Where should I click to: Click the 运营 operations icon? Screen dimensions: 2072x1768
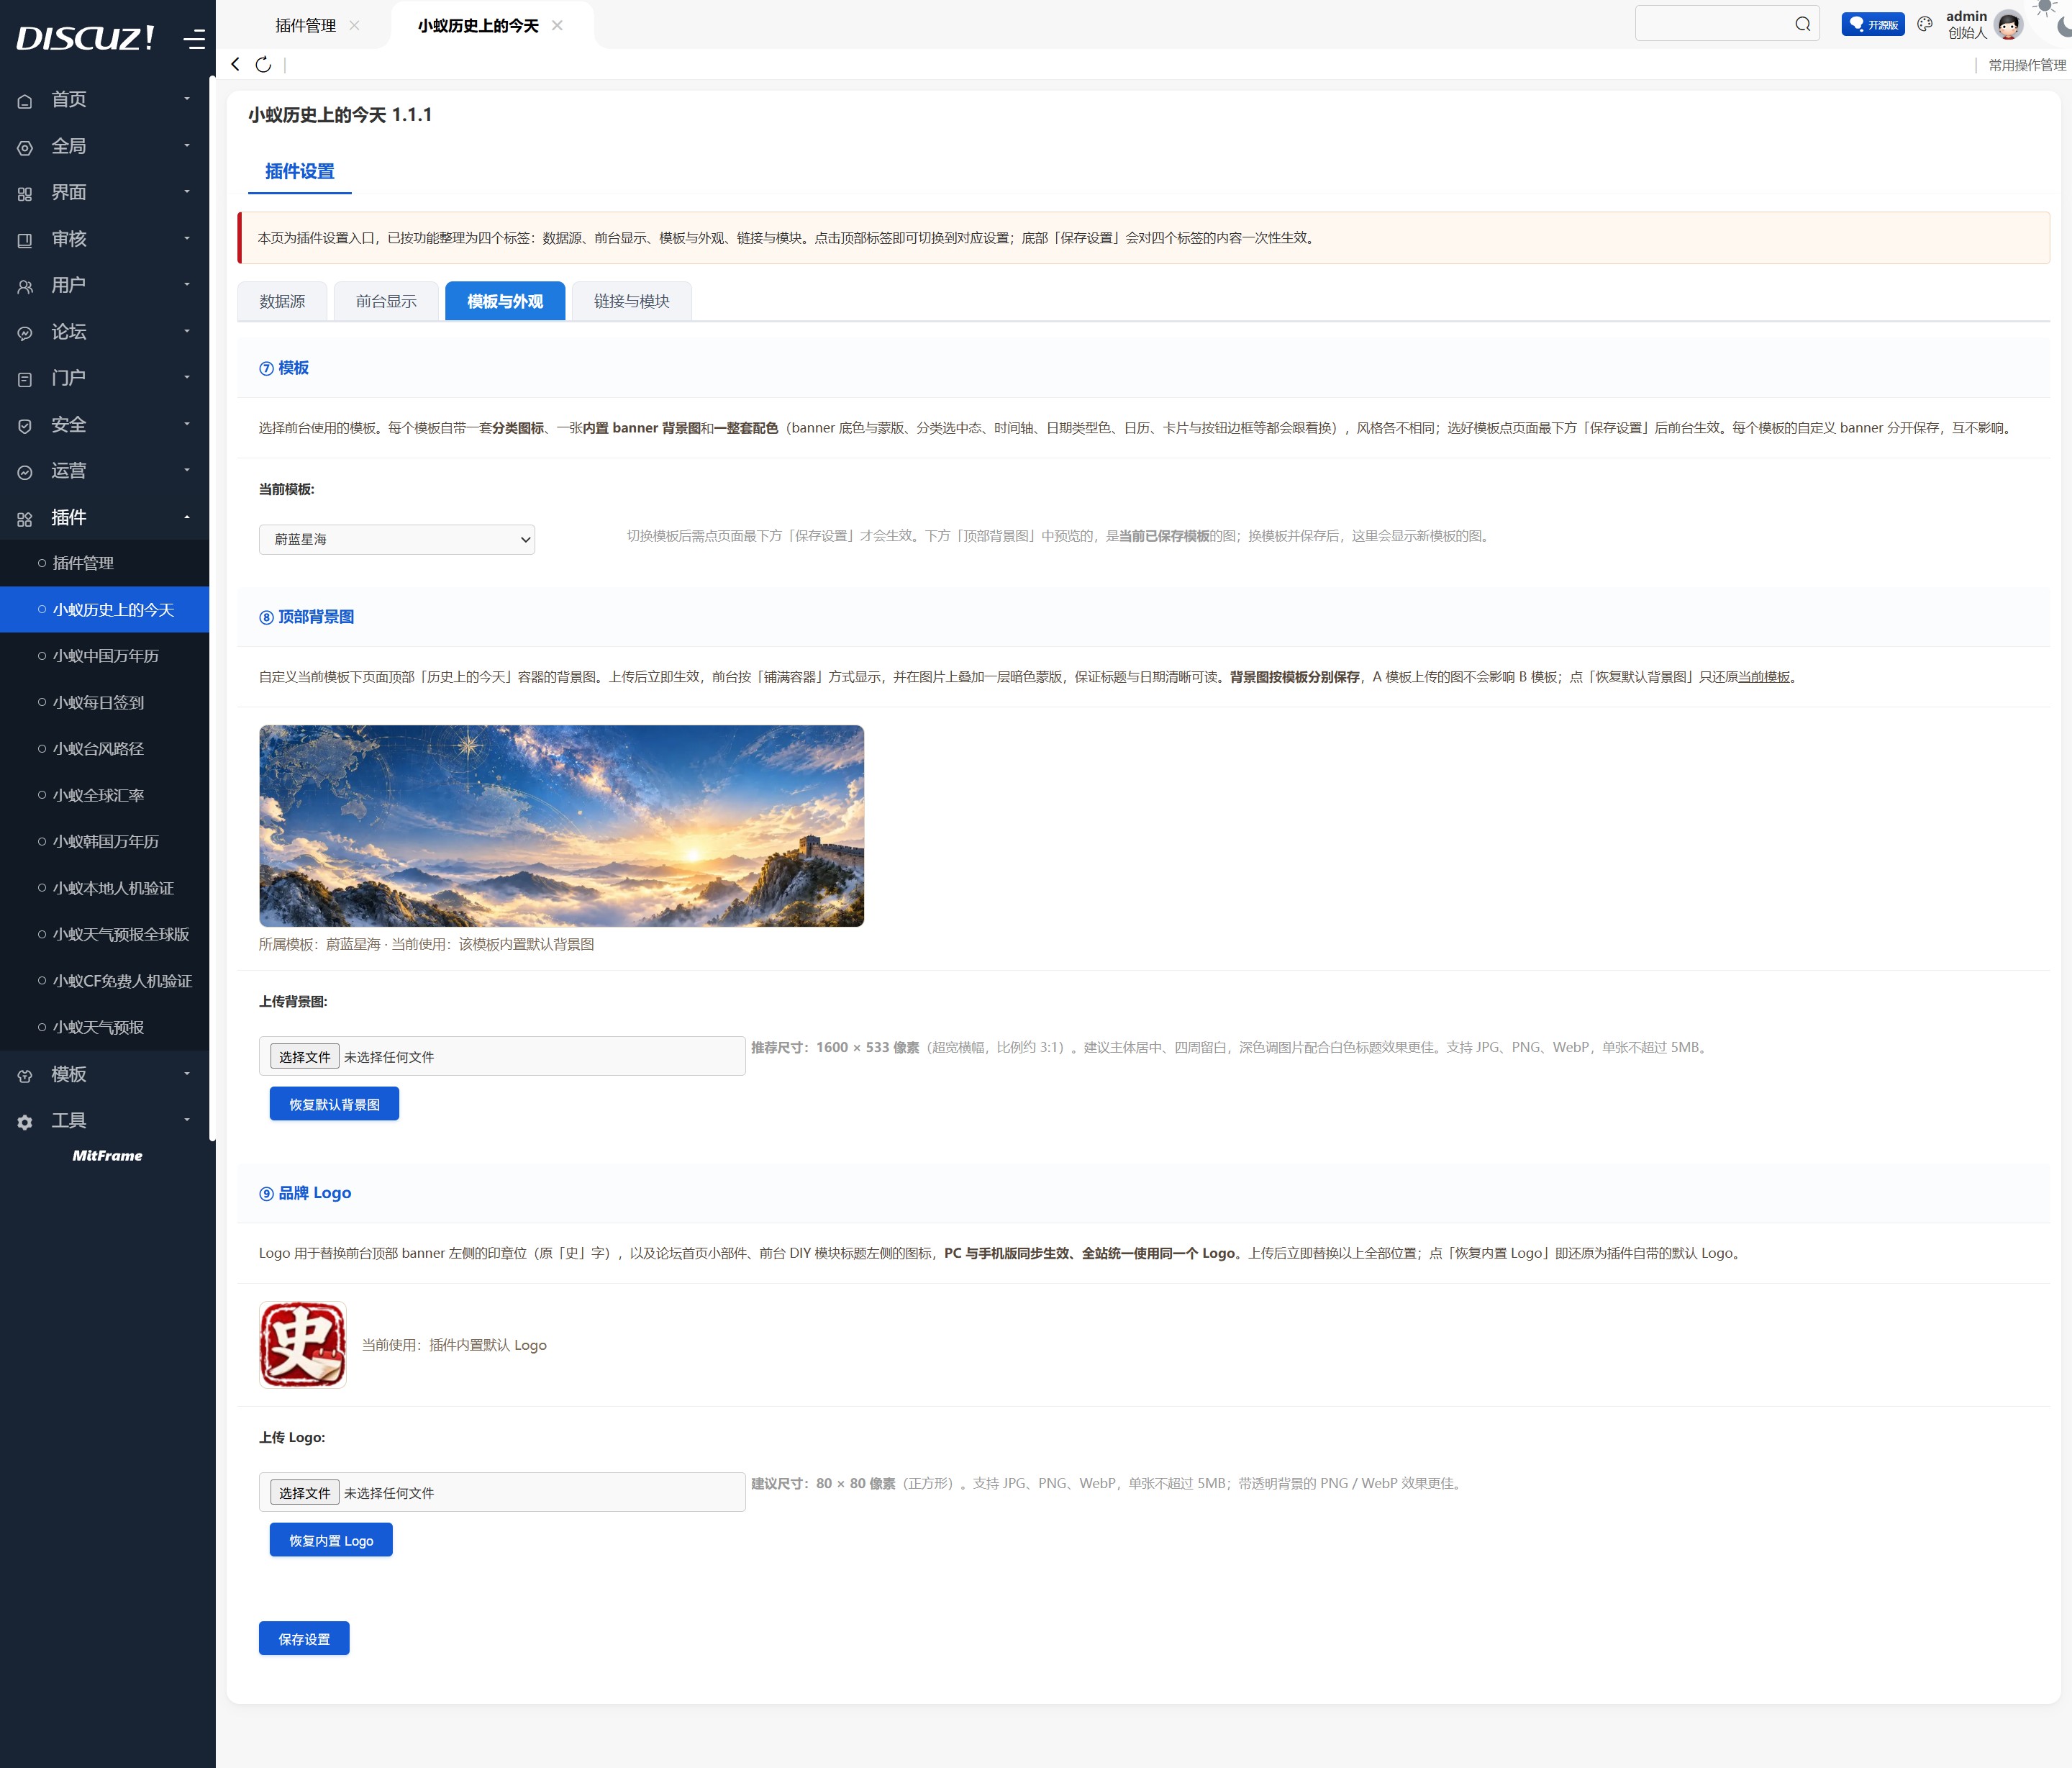point(25,472)
